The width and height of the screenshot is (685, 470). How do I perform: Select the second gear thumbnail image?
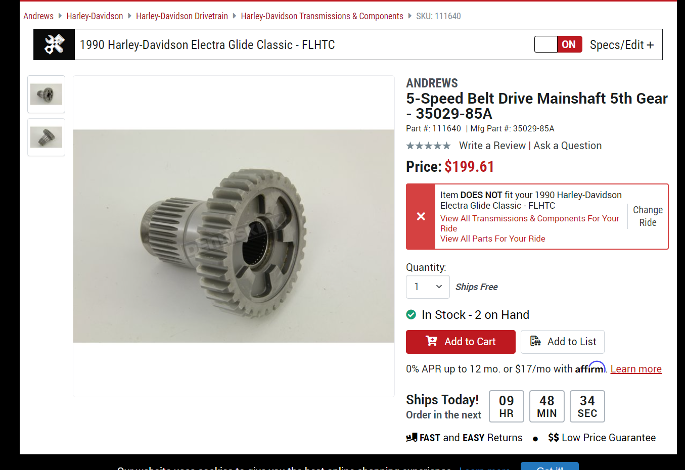tap(46, 137)
